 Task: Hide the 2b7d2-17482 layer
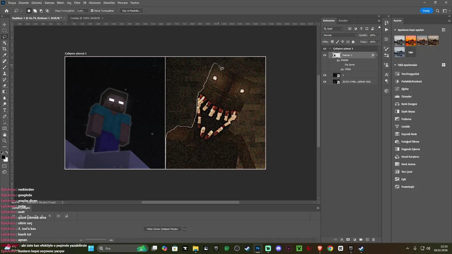pos(325,82)
